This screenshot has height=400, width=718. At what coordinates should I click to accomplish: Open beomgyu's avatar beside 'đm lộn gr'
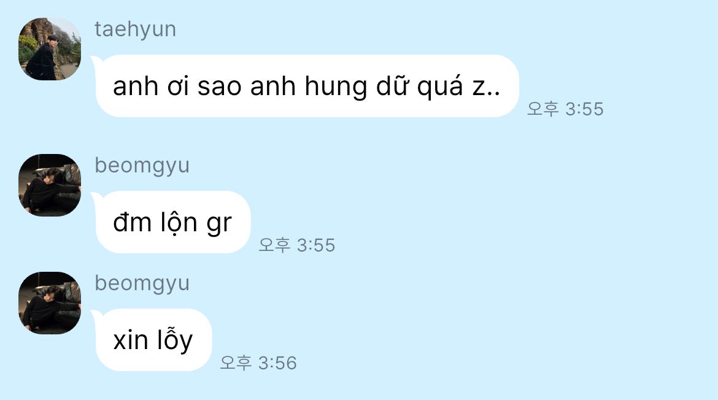[x=50, y=185]
